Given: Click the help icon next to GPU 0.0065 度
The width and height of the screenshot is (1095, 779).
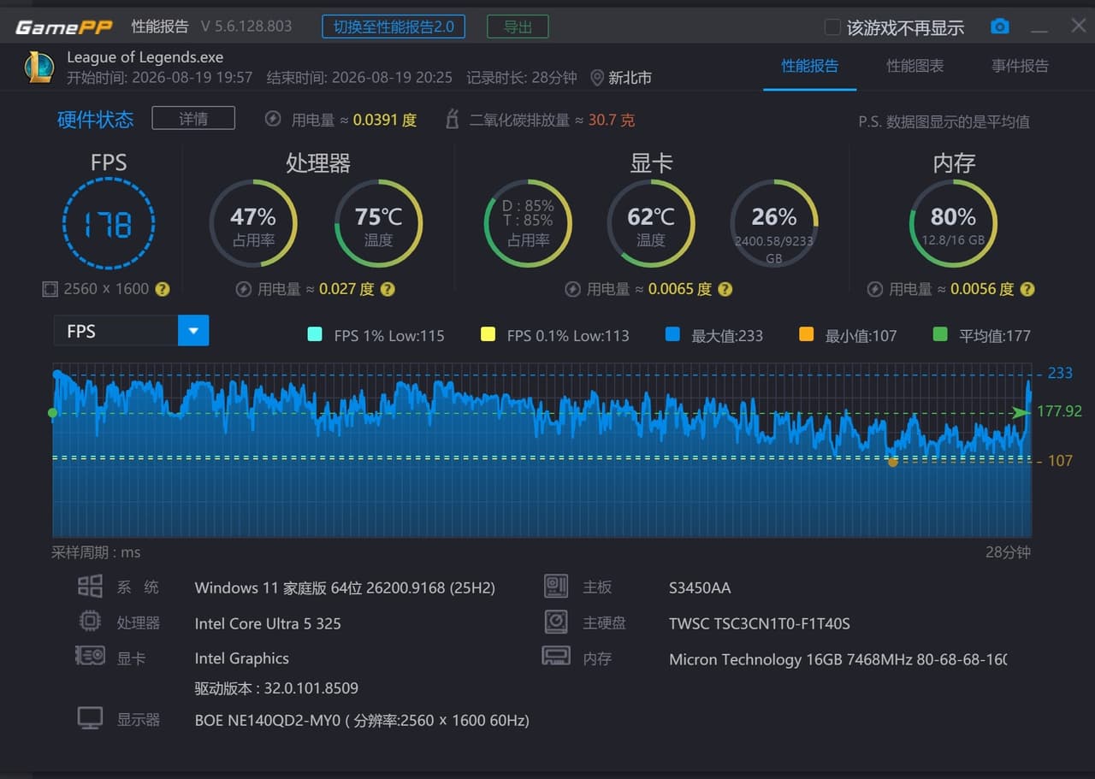Looking at the screenshot, I should point(725,289).
